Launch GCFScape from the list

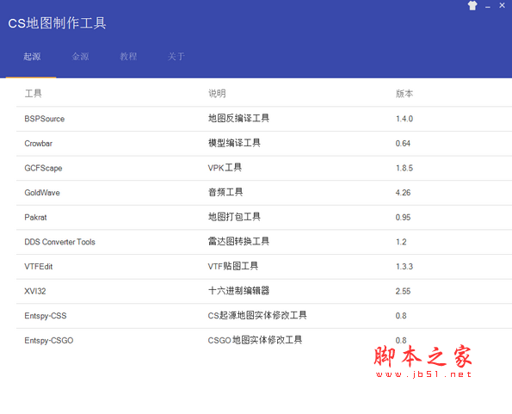[x=43, y=168]
